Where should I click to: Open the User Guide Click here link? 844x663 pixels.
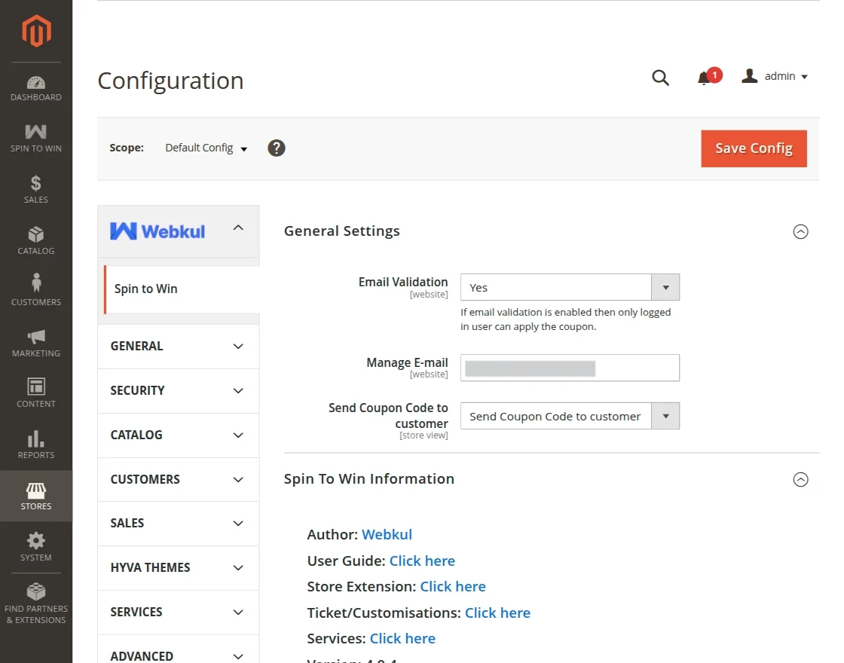422,561
